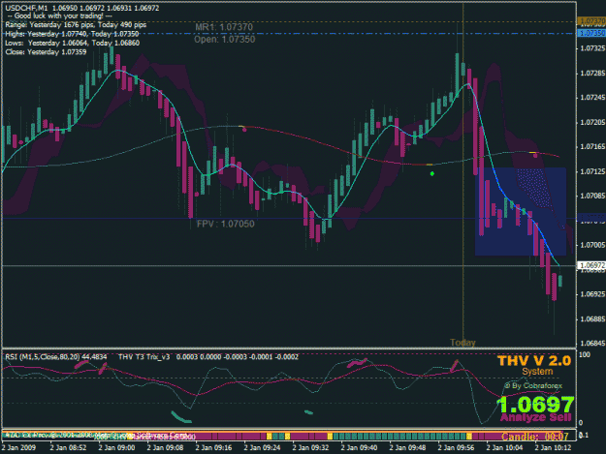Click the 'Lows: Yesterday 1.06064' info line
The image size is (606, 454).
click(73, 43)
